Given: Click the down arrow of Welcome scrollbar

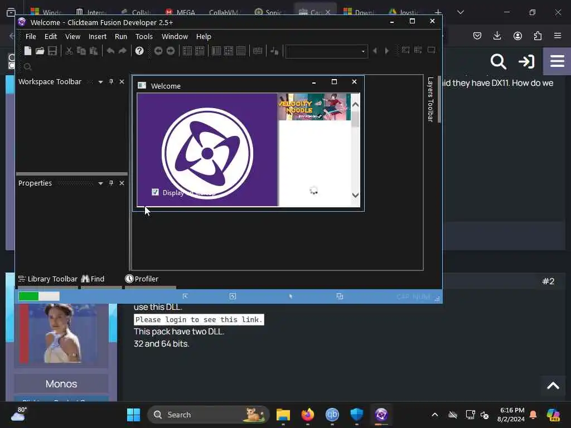Looking at the screenshot, I should tap(355, 195).
